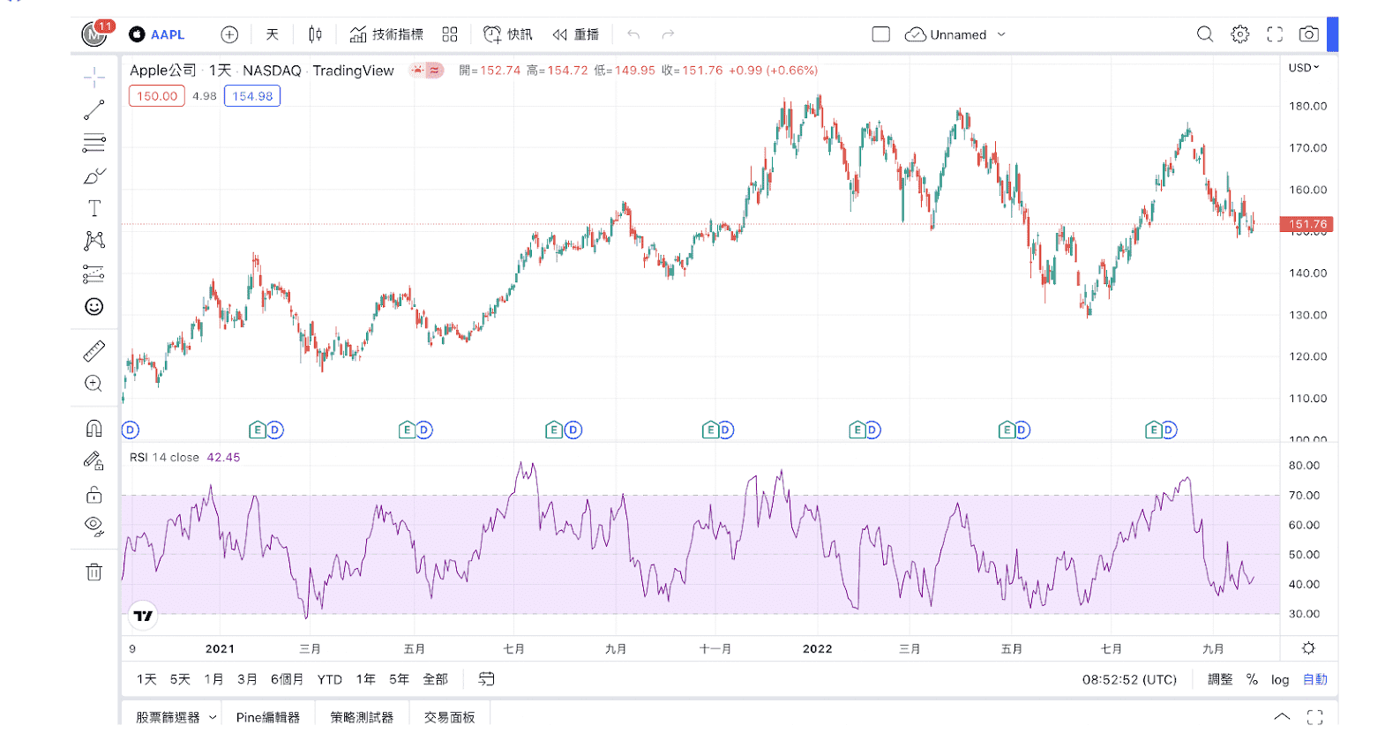Toggle lock all drawing tools

point(94,494)
